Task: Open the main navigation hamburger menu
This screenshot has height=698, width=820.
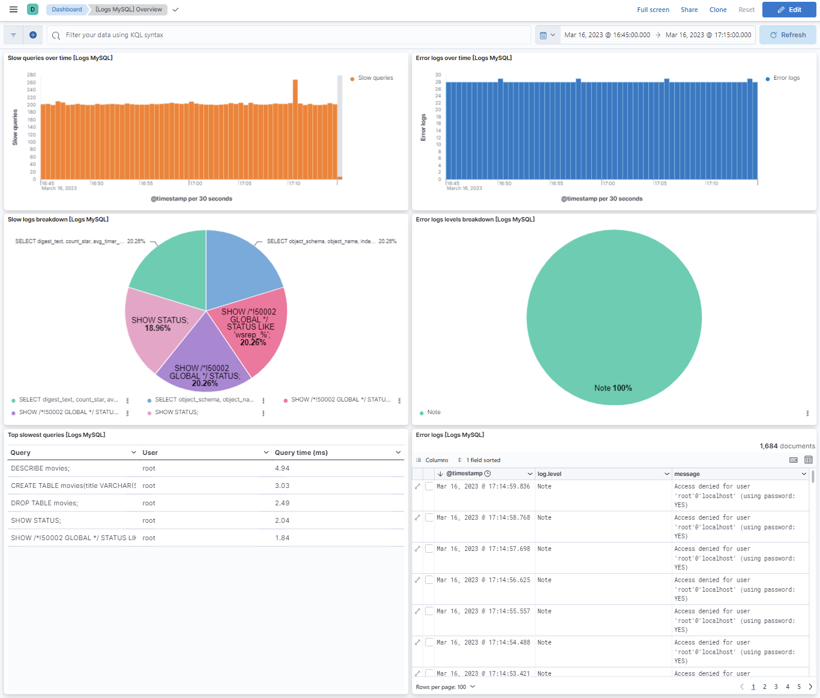Action: click(13, 9)
